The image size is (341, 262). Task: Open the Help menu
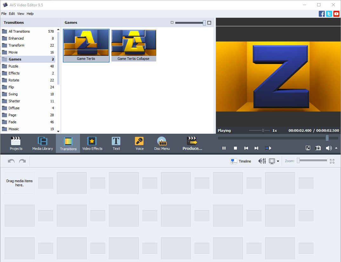30,14
